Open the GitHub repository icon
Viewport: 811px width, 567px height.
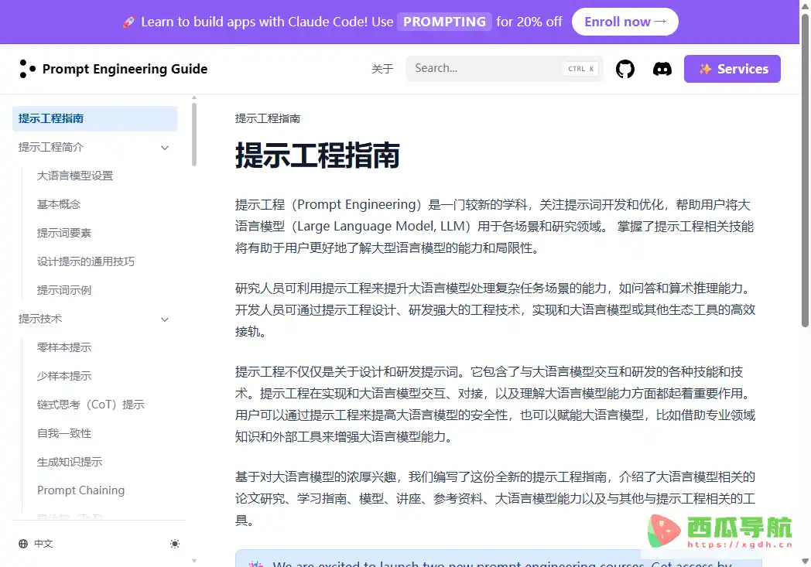[x=625, y=69]
